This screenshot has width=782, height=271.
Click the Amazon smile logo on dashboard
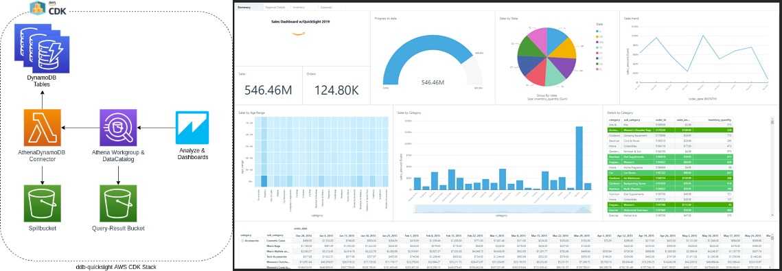tap(298, 34)
